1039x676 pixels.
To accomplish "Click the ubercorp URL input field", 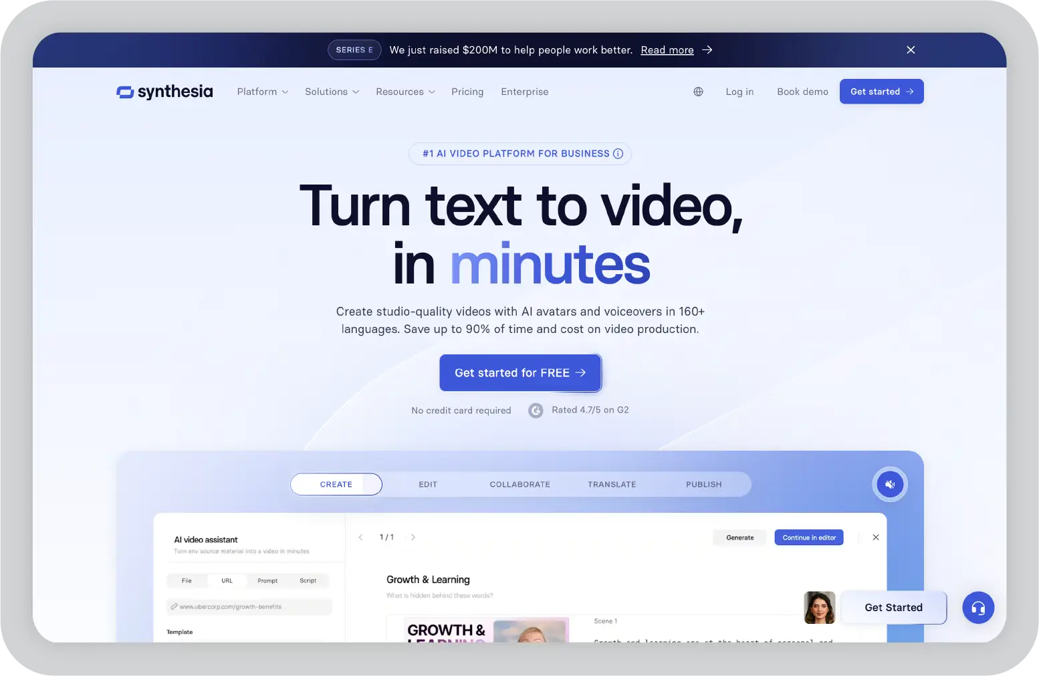I will pyautogui.click(x=249, y=607).
